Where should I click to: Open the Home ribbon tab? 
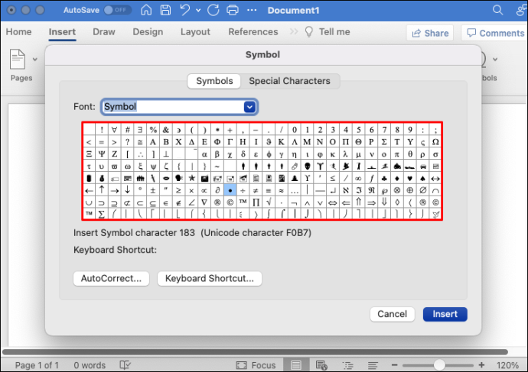(19, 32)
